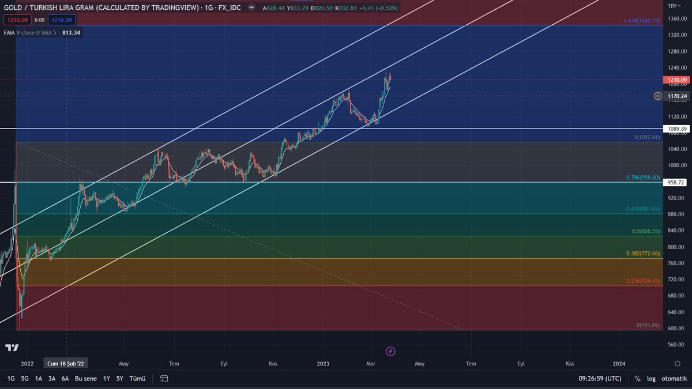Select the Tümü time range
The height and width of the screenshot is (389, 692).
point(137,379)
